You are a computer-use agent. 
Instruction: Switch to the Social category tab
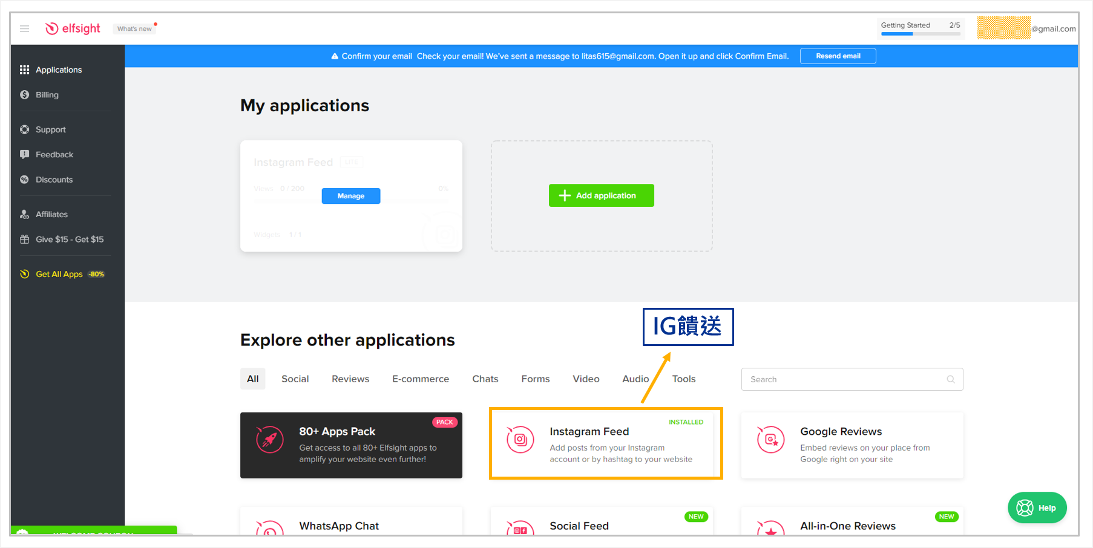point(295,379)
